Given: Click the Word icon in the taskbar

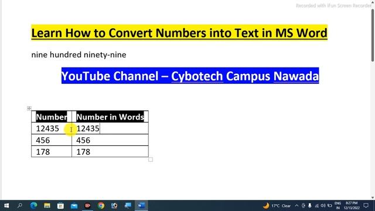Looking at the screenshot, I should 141,206.
